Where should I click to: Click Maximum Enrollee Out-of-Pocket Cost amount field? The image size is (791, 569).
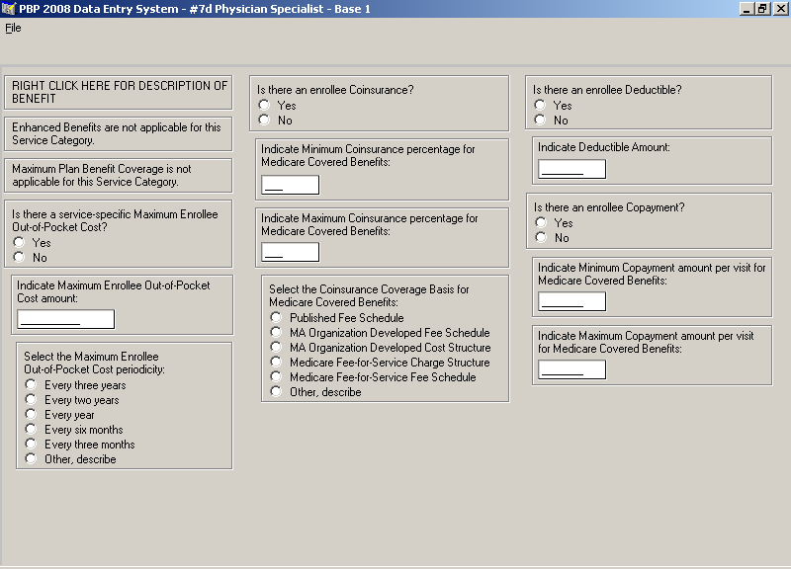[66, 319]
